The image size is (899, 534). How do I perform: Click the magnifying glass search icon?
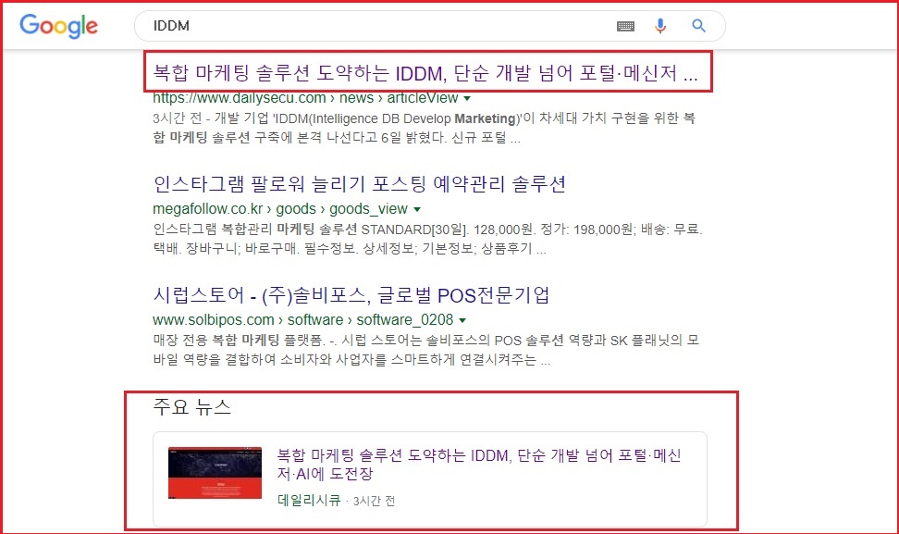click(x=699, y=26)
